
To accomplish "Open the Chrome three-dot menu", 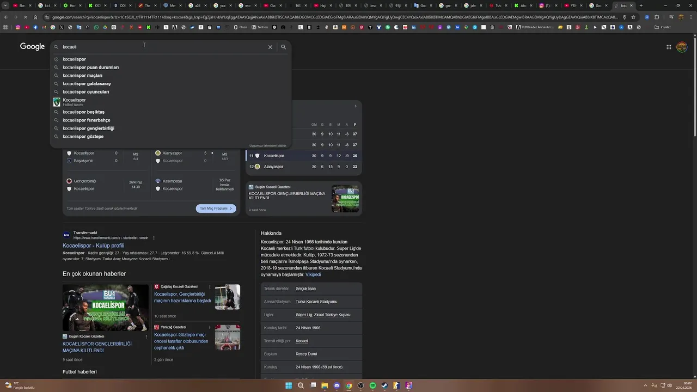I will pyautogui.click(x=691, y=17).
